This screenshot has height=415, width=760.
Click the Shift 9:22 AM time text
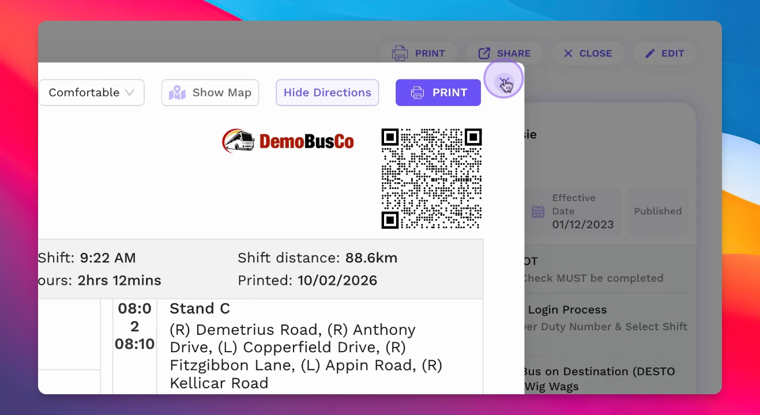pyautogui.click(x=87, y=258)
